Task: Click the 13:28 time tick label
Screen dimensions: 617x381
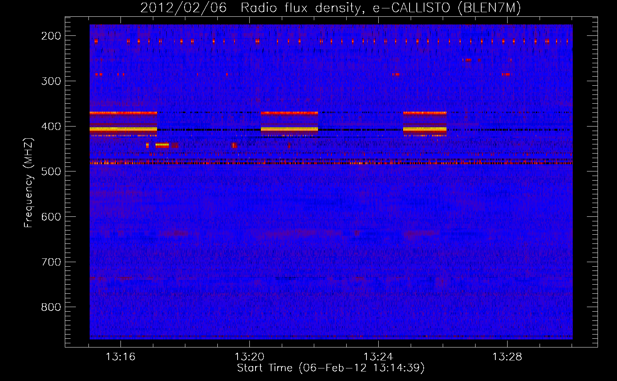Action: pyautogui.click(x=507, y=357)
